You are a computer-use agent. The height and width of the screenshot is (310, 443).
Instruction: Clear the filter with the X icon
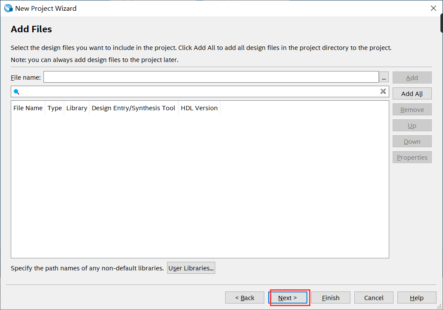[383, 91]
